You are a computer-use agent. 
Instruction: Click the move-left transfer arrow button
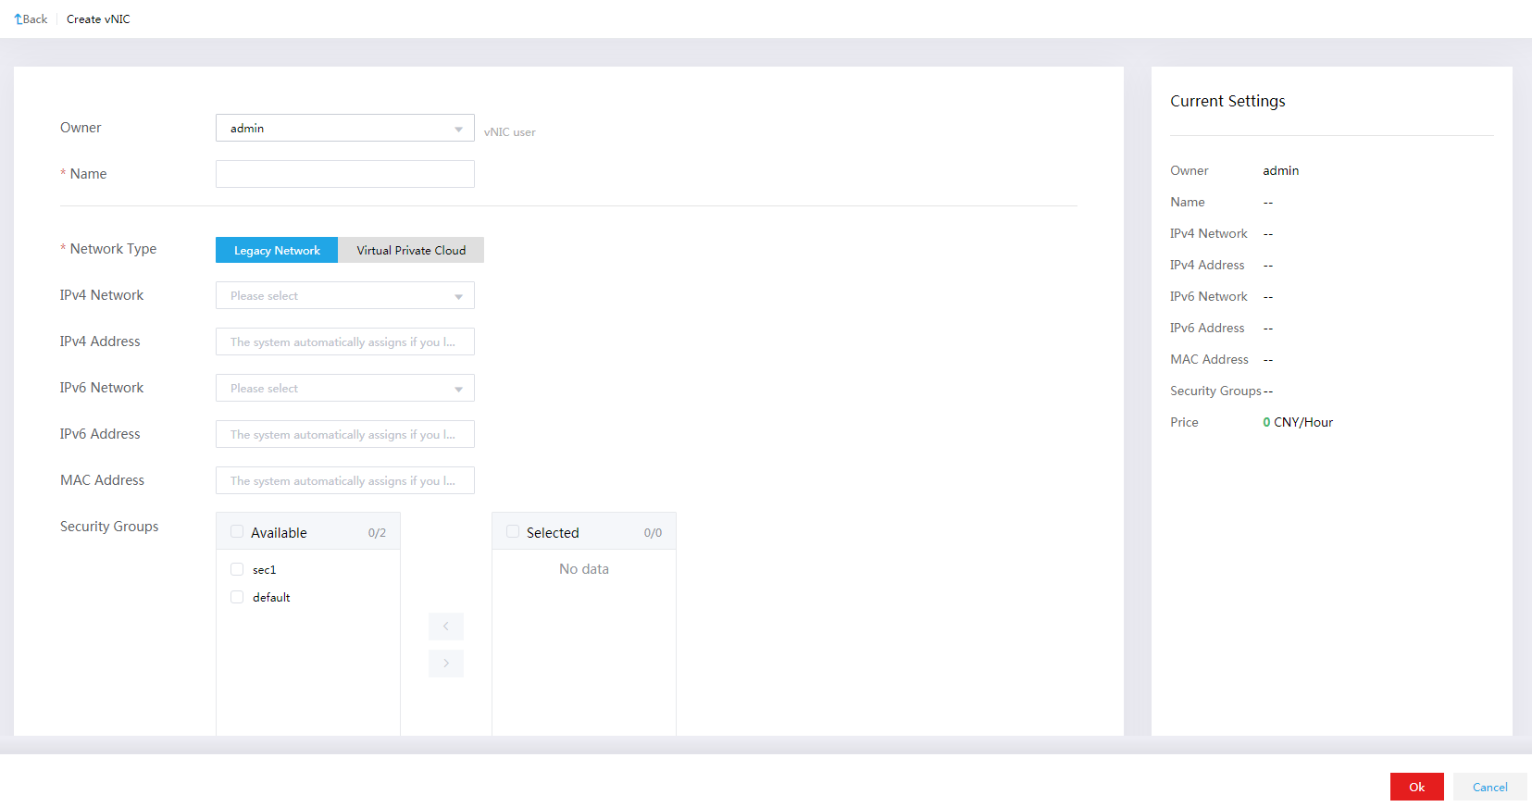[446, 627]
